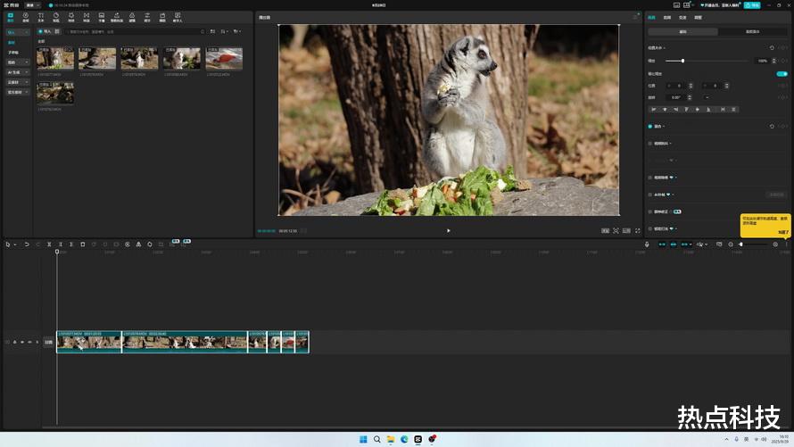Click the microphone record icon above timeline

(x=648, y=244)
